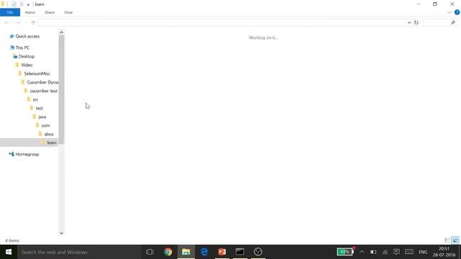Refresh the current folder

click(x=416, y=22)
